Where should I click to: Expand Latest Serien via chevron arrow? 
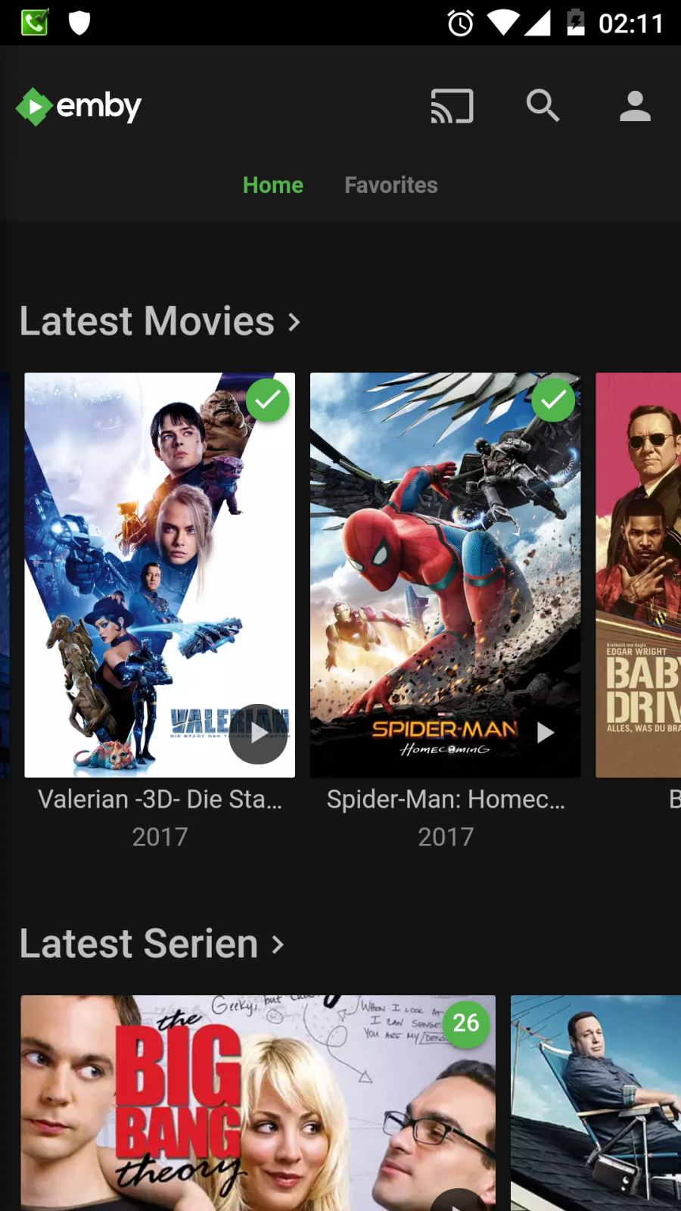pyautogui.click(x=278, y=945)
